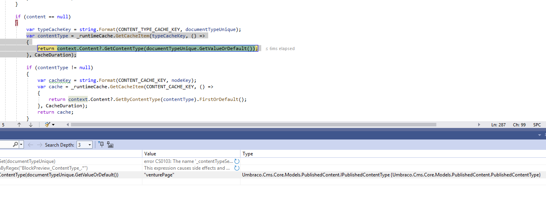Re-evaluate the CS0103 error expression

tap(237, 161)
